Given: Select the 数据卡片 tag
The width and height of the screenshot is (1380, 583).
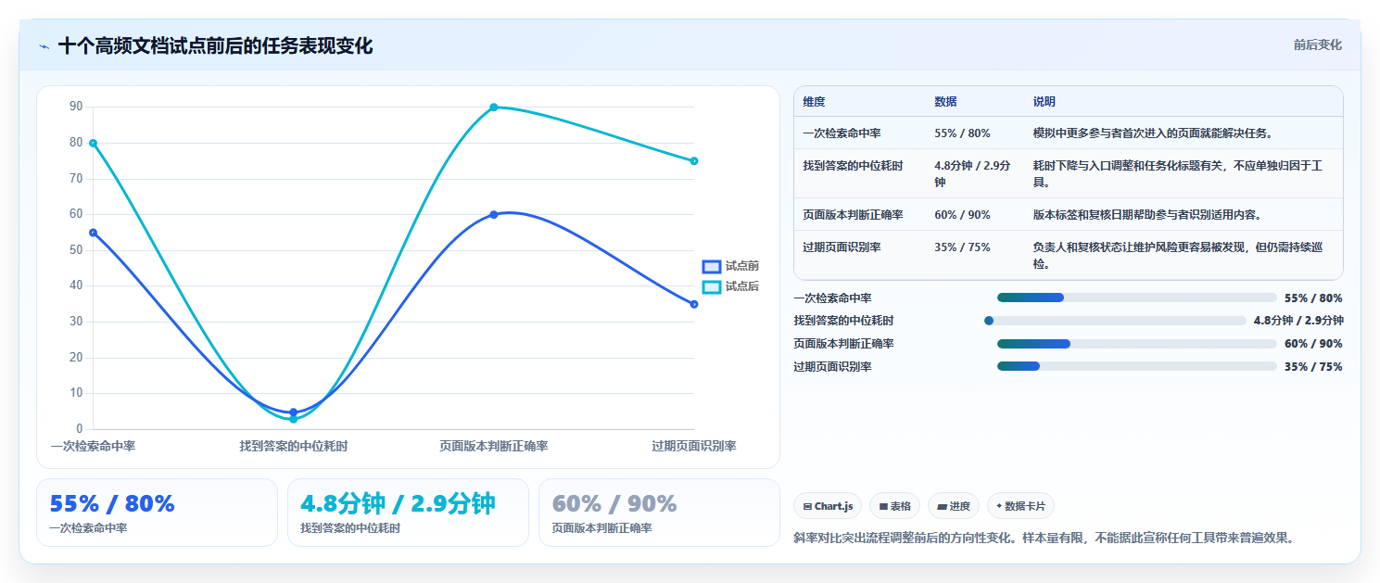Looking at the screenshot, I should (x=1020, y=506).
